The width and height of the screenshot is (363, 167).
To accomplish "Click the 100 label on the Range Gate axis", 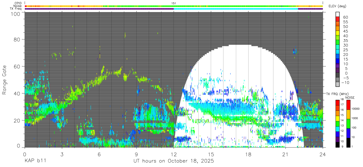I will [16, 14].
